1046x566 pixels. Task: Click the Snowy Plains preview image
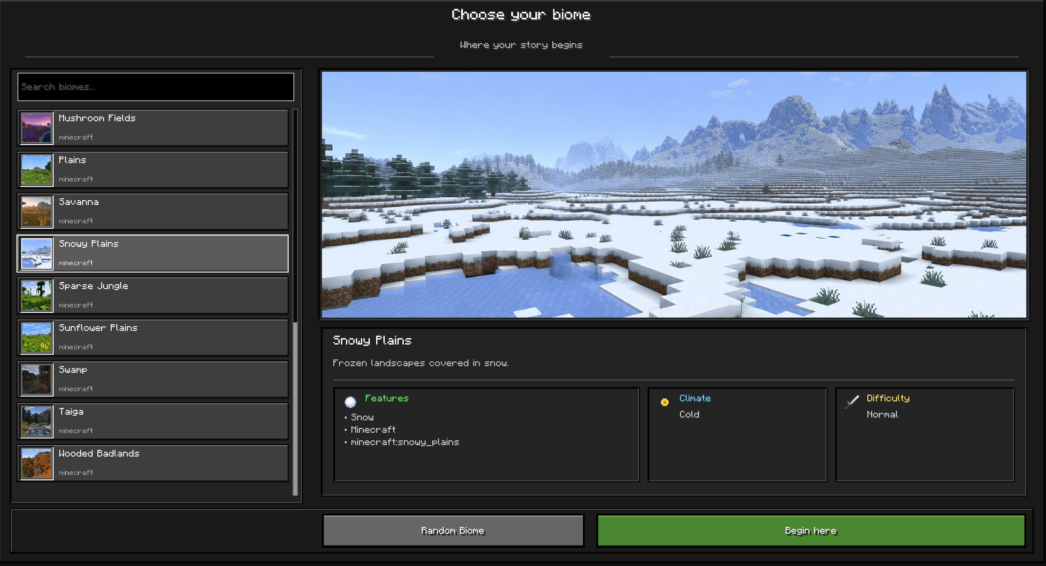[x=674, y=194]
